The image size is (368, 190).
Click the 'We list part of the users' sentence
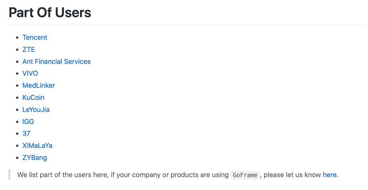coord(123,175)
